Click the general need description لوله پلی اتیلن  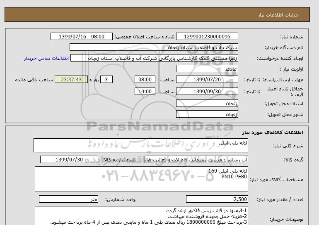141,145
